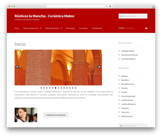The image size is (162, 137).
Task: Open the Celosías product category
Action: tap(124, 88)
